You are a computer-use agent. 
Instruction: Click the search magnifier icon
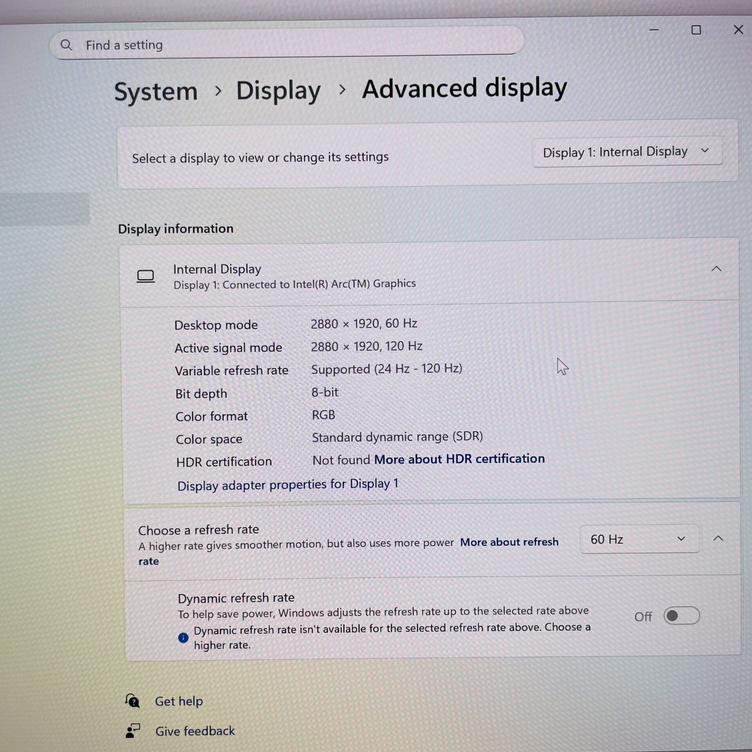click(66, 45)
